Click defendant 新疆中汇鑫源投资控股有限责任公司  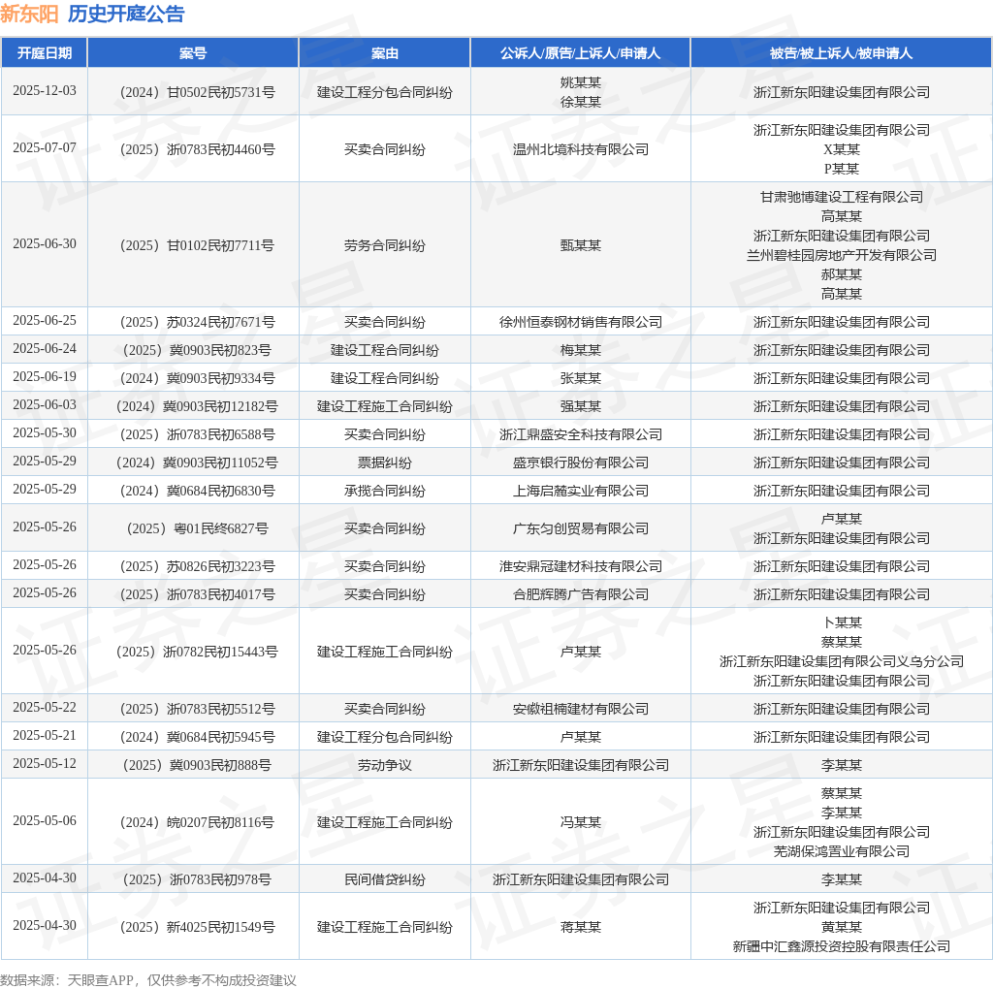pos(841,946)
